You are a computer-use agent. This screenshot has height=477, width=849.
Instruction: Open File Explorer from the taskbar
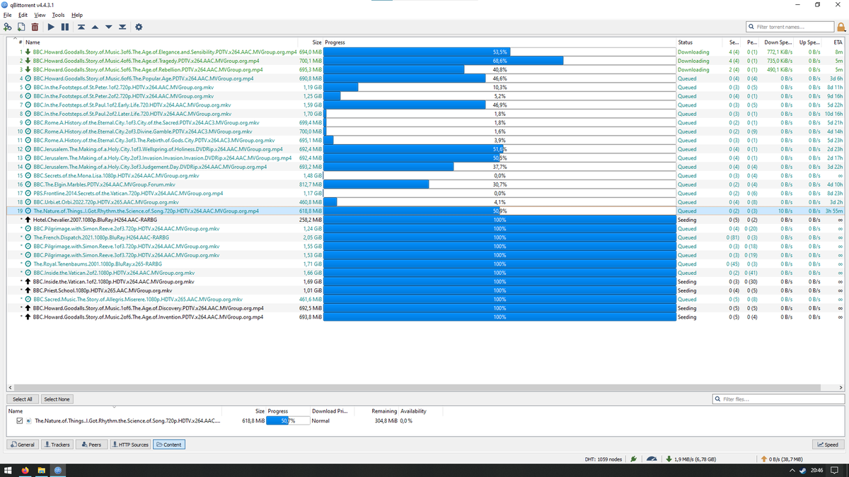[42, 470]
